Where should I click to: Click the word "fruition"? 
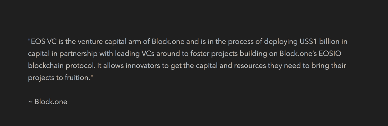pyautogui.click(x=76, y=78)
